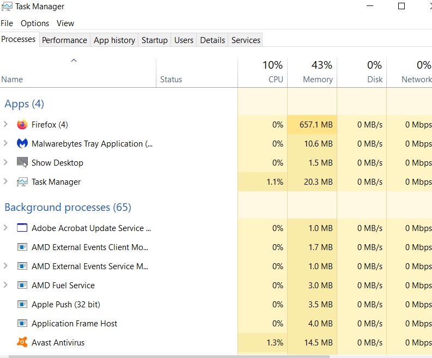
Task: Minimize the Task Manager window
Action: 370,6
